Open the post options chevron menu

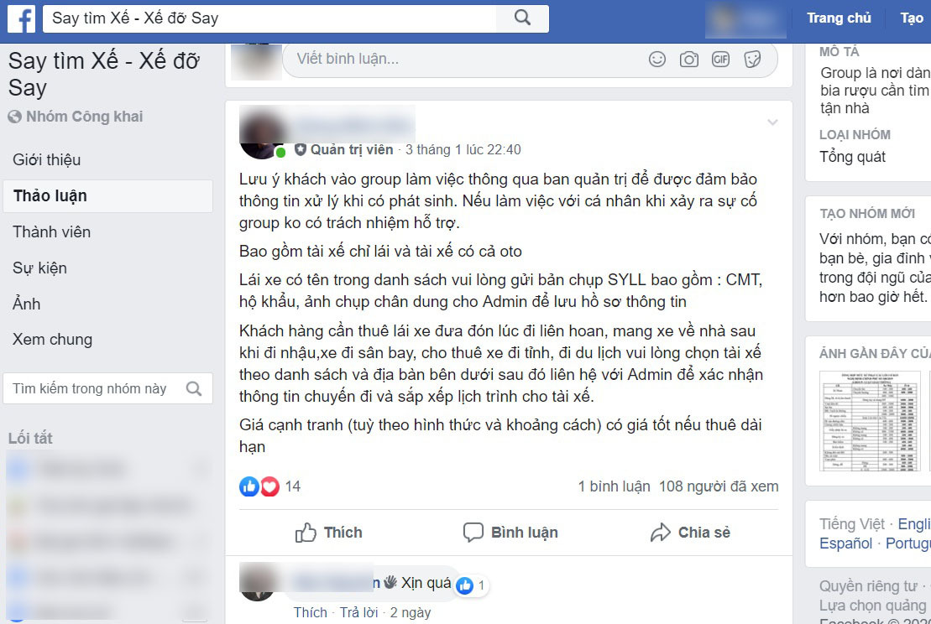coord(771,122)
